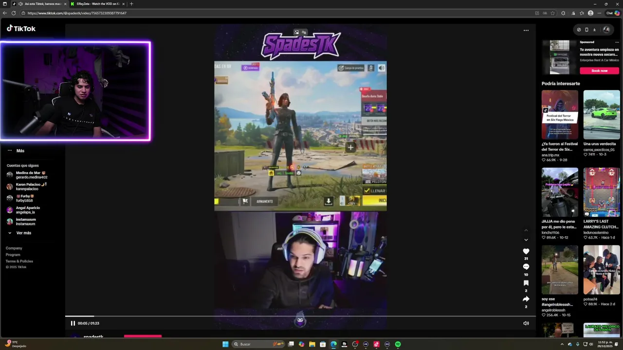Open the clock showing 11:52 p. m.

pos(606,344)
